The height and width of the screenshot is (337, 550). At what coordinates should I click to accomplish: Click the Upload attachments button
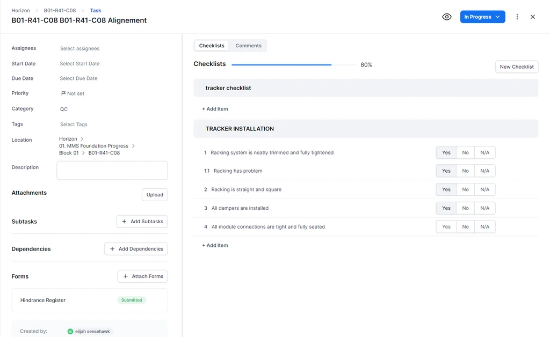pos(155,195)
